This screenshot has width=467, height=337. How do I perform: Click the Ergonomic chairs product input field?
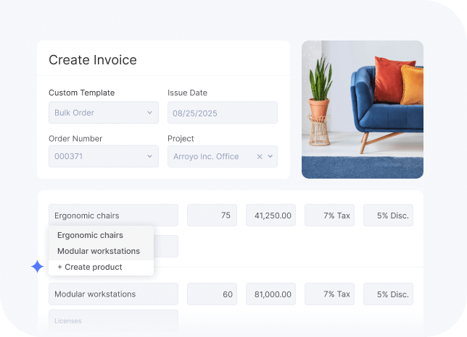(x=113, y=216)
